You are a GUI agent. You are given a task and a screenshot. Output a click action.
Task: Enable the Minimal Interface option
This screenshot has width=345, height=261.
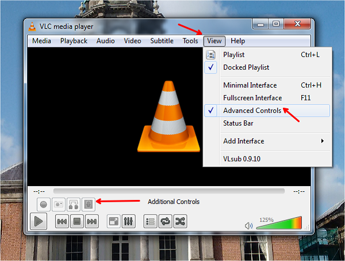click(267, 85)
